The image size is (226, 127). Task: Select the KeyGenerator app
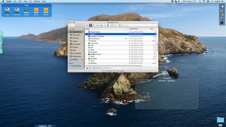(121, 38)
